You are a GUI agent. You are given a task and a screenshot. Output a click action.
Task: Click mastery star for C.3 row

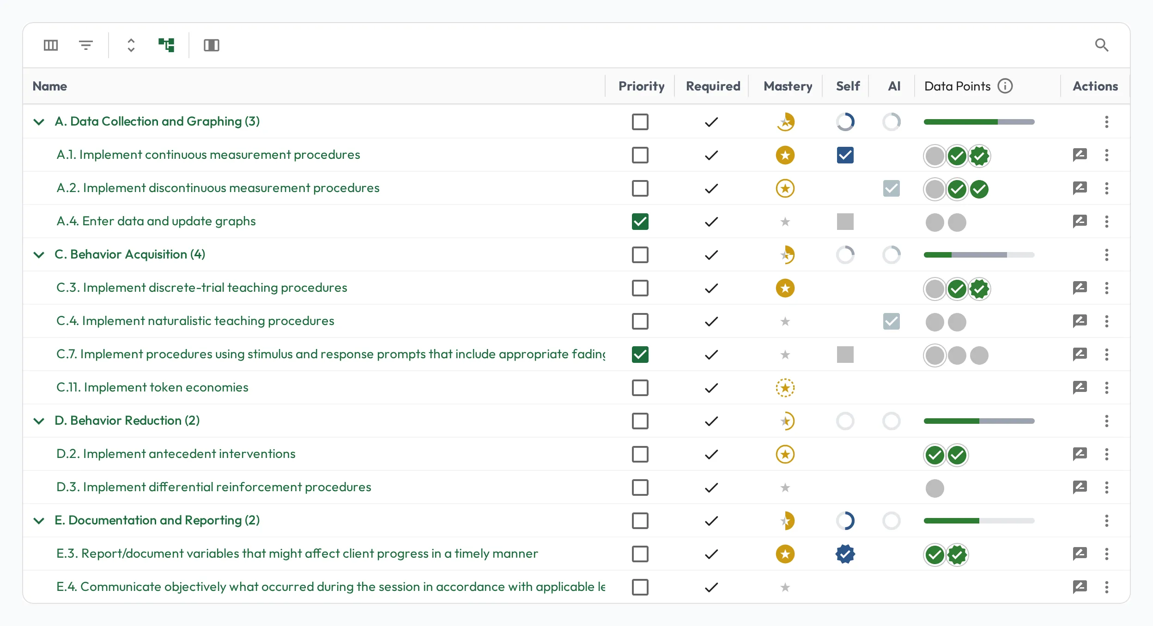point(785,288)
